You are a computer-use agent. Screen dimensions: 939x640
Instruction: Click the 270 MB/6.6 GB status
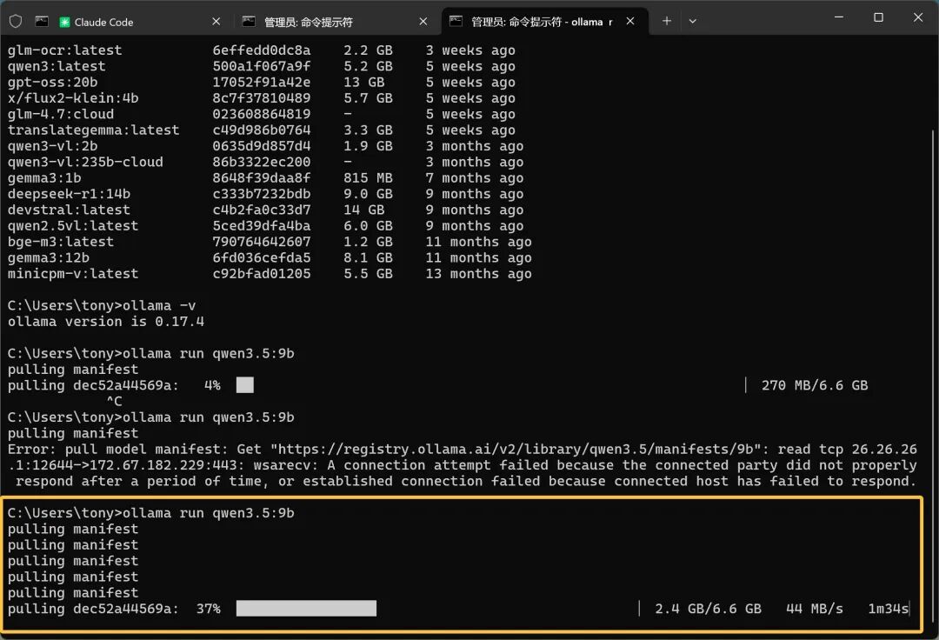[815, 385]
